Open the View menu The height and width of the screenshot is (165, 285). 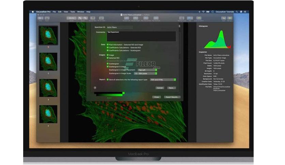[x=66, y=12]
